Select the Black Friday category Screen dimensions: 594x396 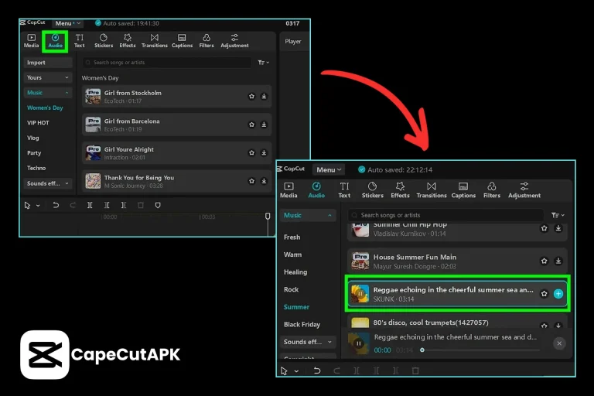click(302, 324)
